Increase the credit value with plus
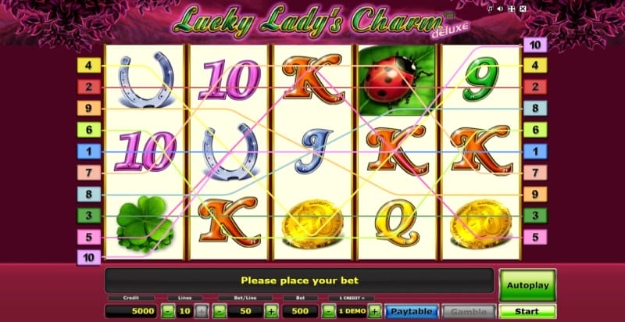Screen dimensions: 625x322 tap(375, 311)
